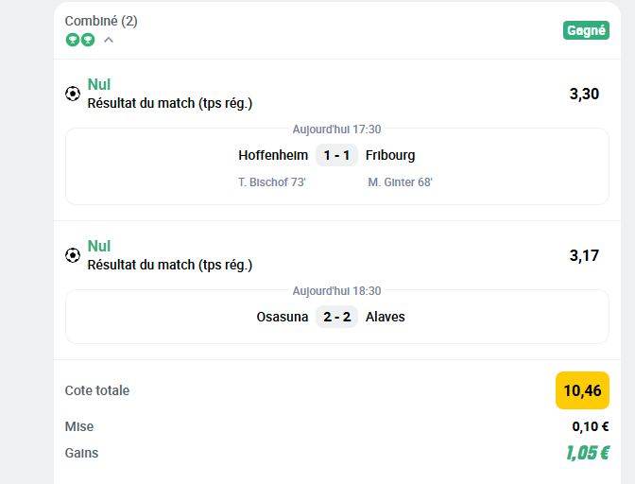Click the yellow 10,46 total odds badge
Viewport: 635px width, 484px height.
coord(582,390)
